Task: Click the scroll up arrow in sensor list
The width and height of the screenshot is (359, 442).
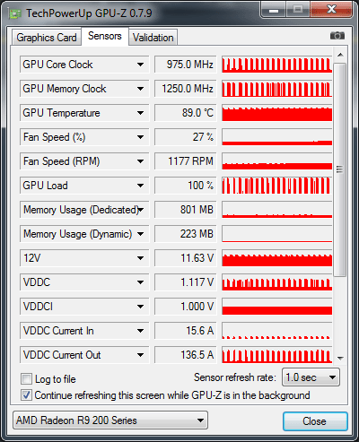Action: tap(340, 55)
